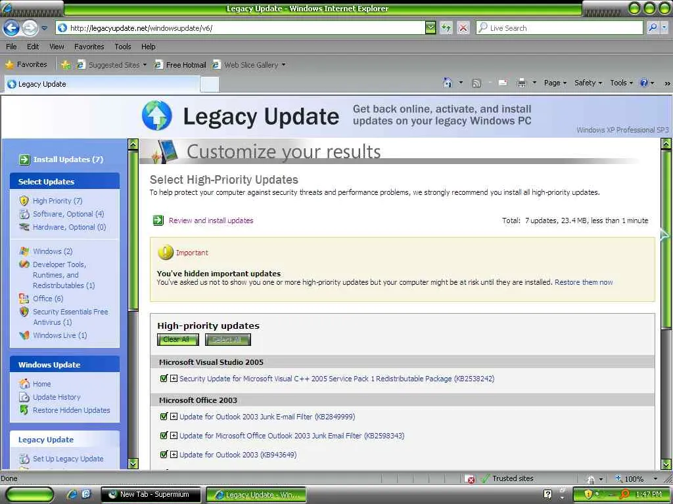The image size is (673, 504).
Task: Uncheck Outlook 2003 Junk Email Filter KB2598343
Action: point(164,436)
